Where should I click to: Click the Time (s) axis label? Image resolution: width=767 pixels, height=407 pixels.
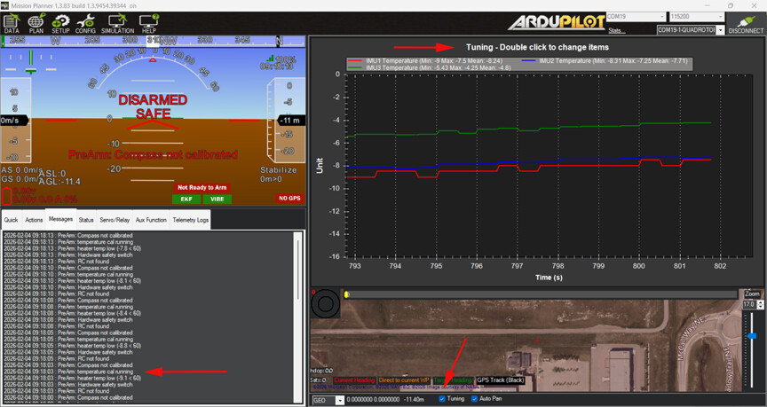coord(549,278)
